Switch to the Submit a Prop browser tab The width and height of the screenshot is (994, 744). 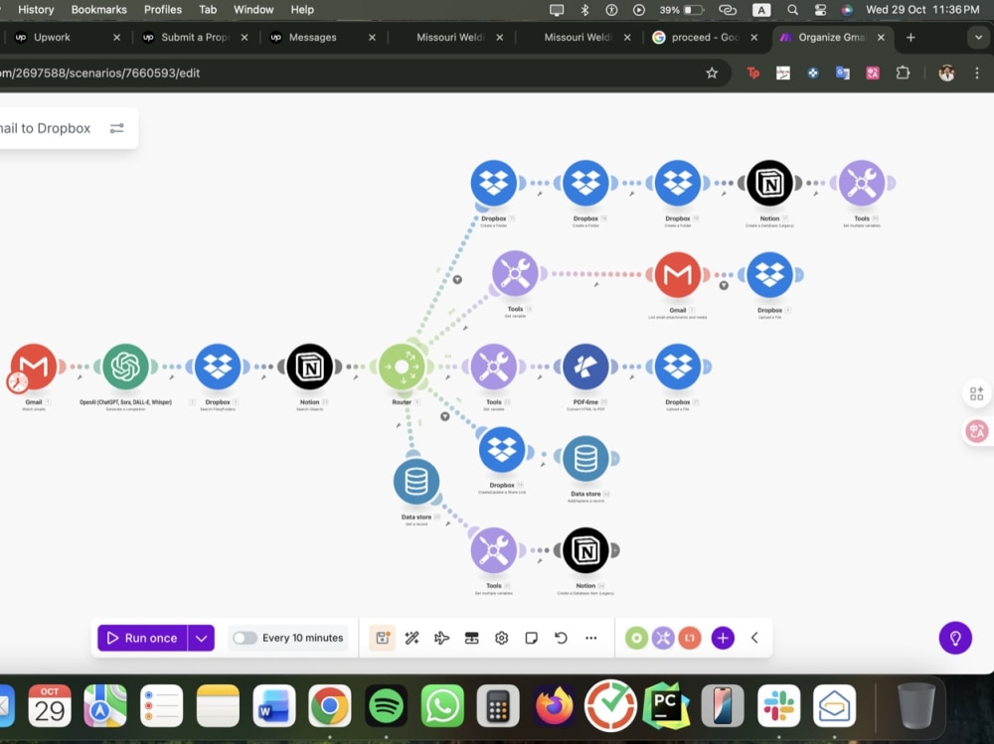coord(194,38)
